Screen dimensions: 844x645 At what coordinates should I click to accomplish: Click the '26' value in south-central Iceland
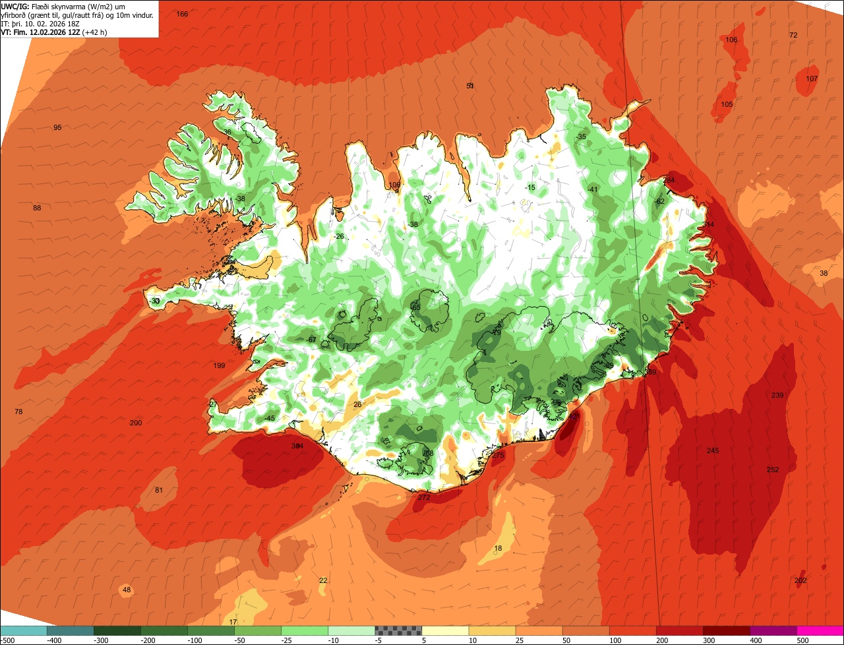point(357,404)
